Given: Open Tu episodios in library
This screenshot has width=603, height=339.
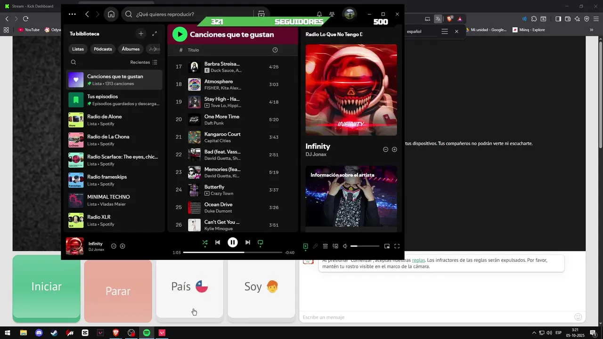Looking at the screenshot, I should (114, 100).
